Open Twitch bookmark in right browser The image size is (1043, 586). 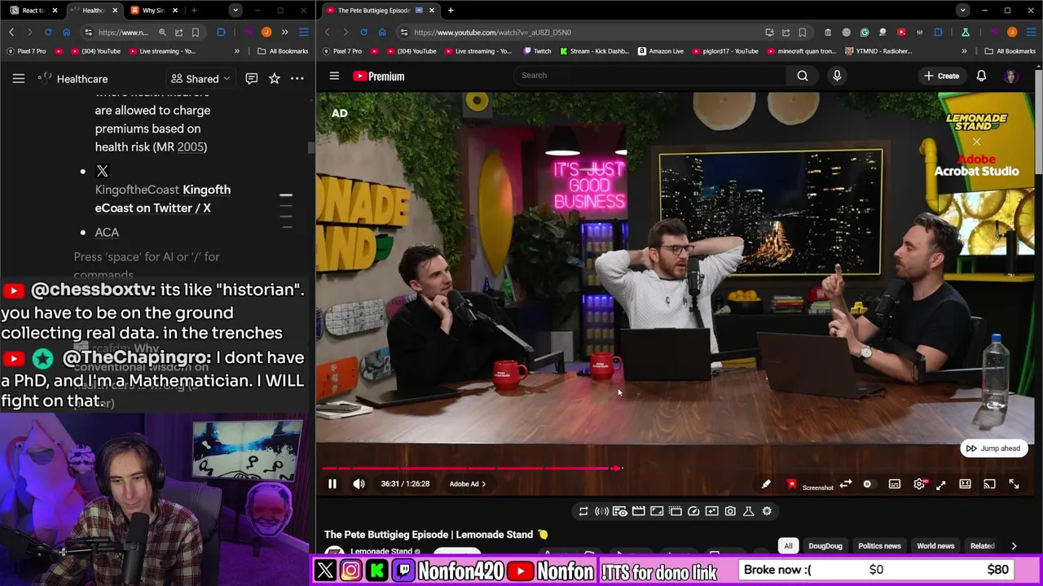point(537,51)
